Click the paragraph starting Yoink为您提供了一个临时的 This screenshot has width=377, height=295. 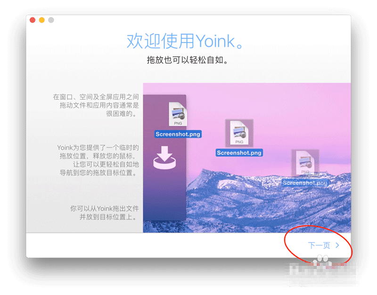98,160
